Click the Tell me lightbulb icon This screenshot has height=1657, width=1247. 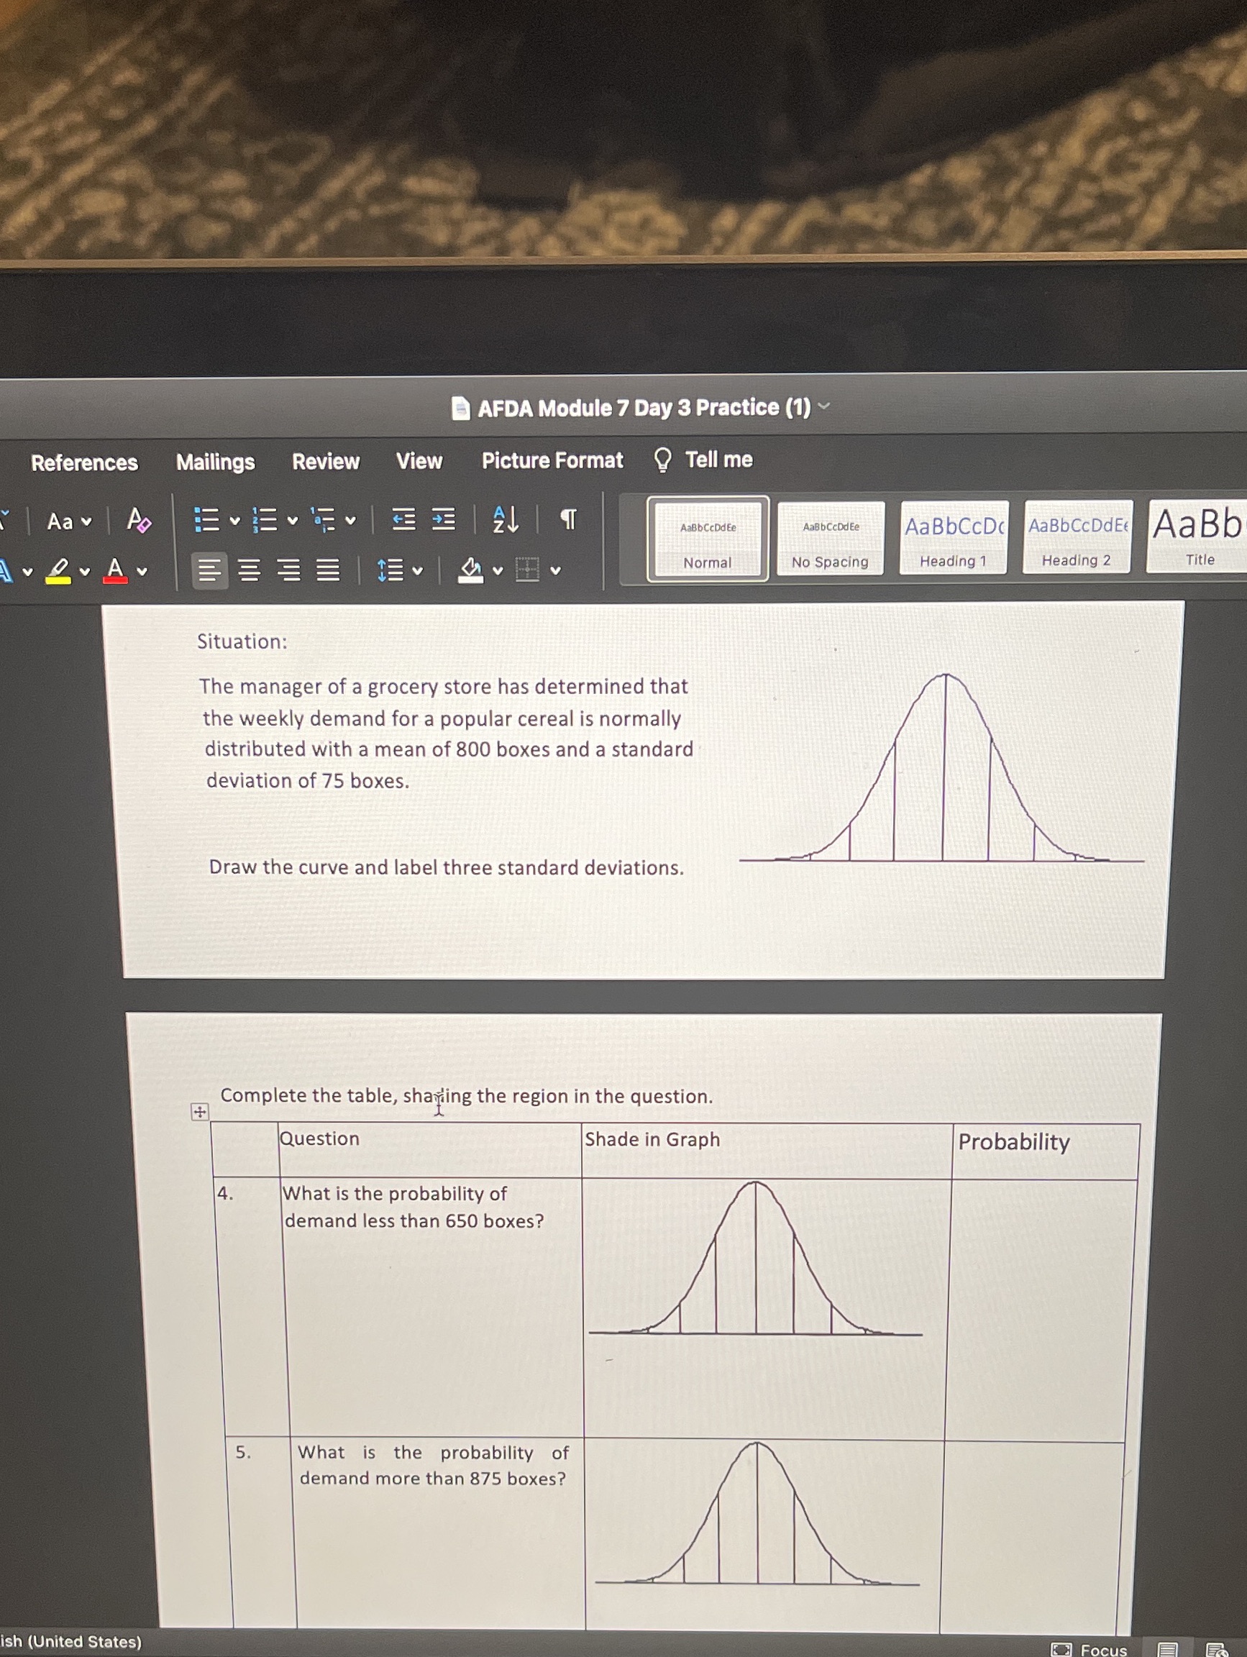coord(663,460)
